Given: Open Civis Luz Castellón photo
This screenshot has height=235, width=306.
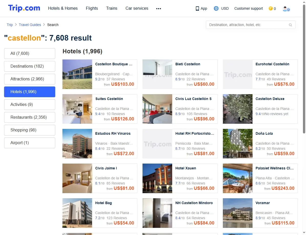Looking at the screenshot, I should [x=157, y=109].
